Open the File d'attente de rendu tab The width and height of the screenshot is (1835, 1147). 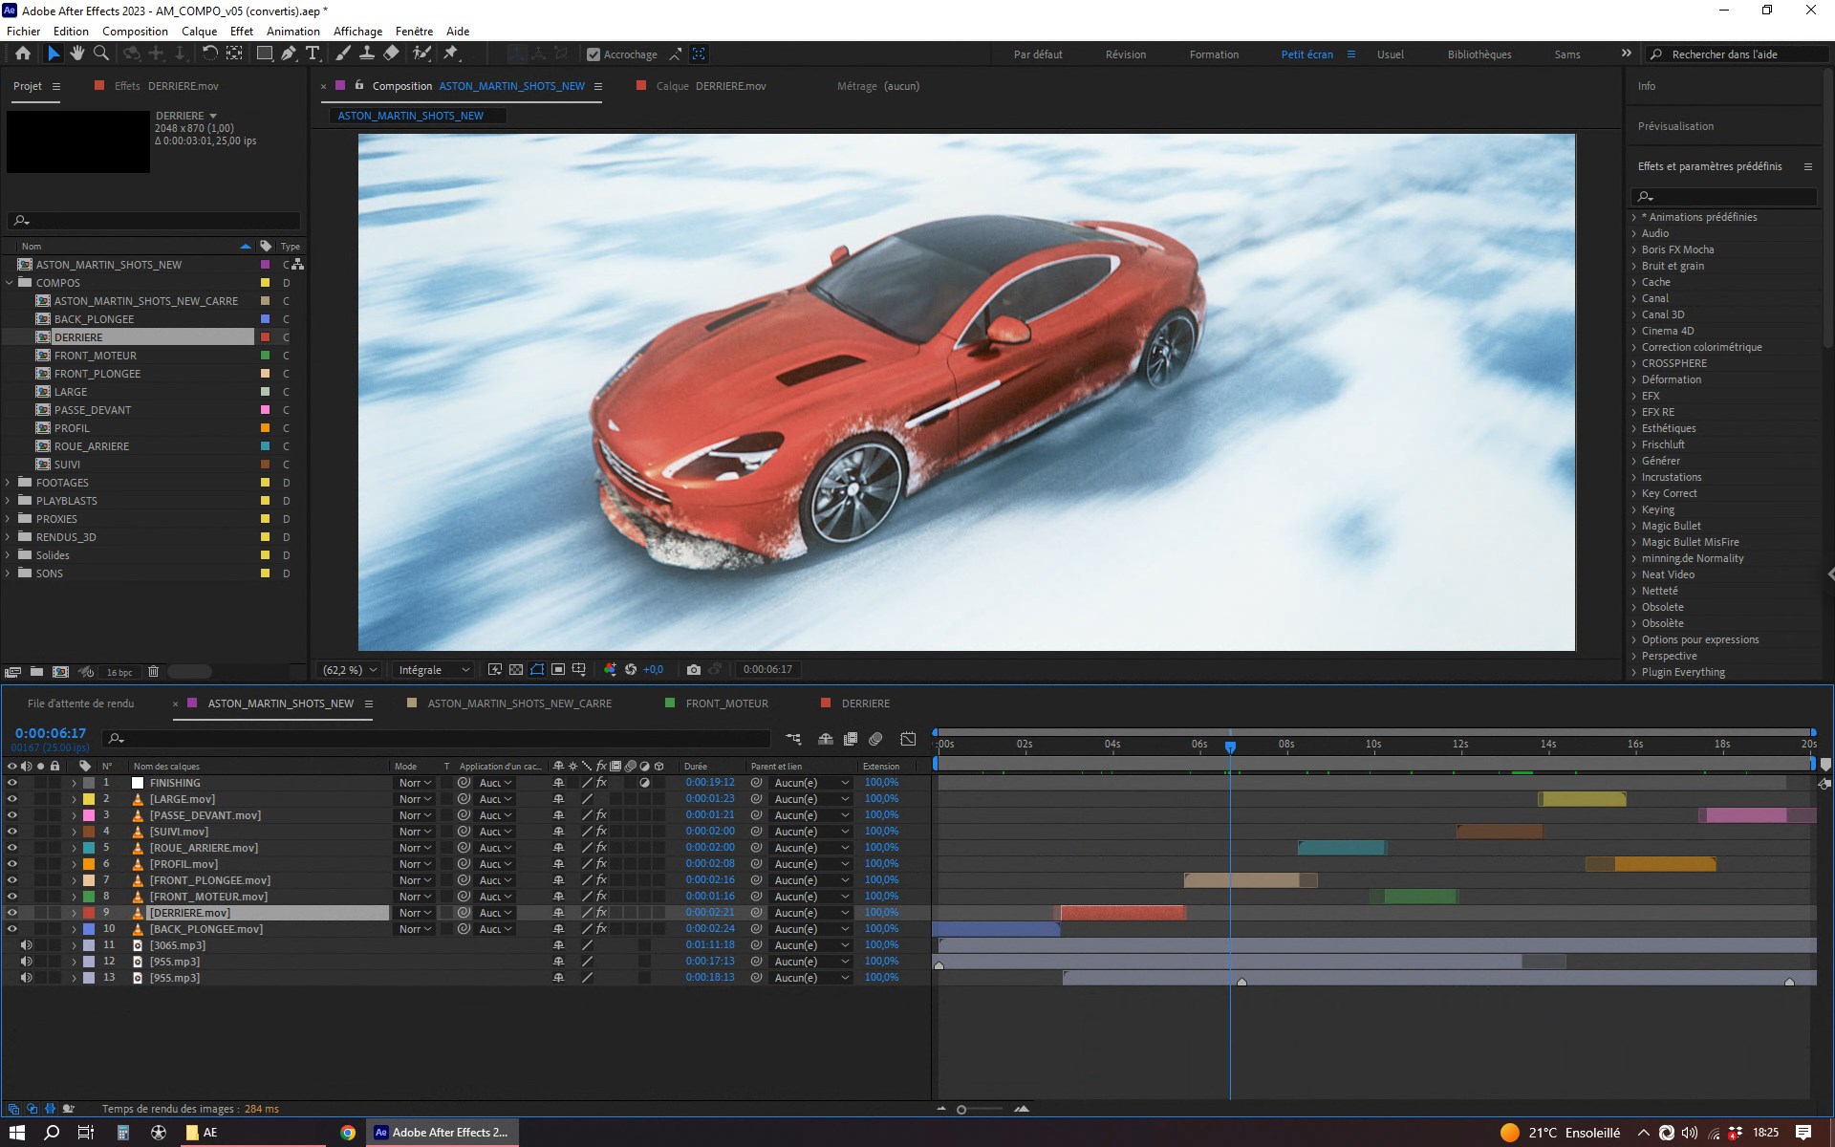coord(80,703)
